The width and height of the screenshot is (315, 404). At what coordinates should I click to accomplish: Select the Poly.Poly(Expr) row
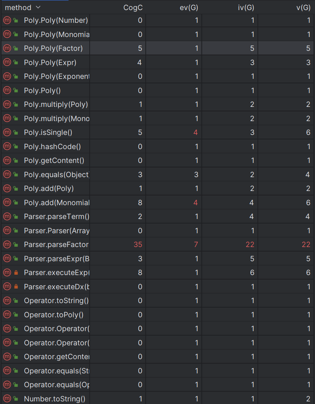[157, 62]
